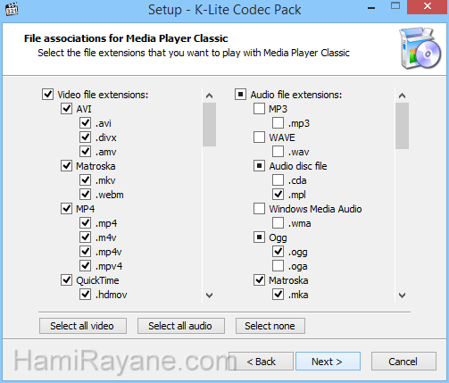The height and width of the screenshot is (383, 449).
Task: Check the .oga extension checkbox
Action: [x=279, y=265]
